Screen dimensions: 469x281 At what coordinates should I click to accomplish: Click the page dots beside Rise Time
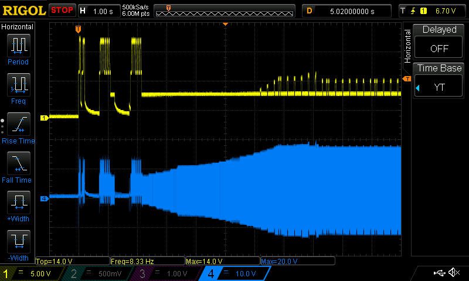[x=2, y=126]
